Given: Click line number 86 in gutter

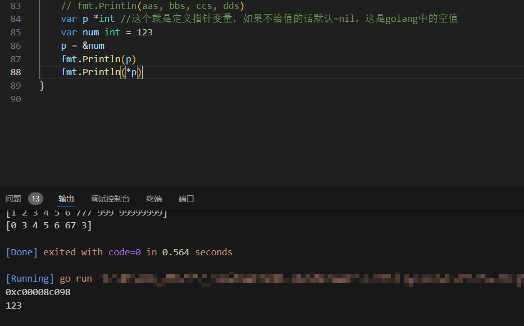Looking at the screenshot, I should (16, 46).
